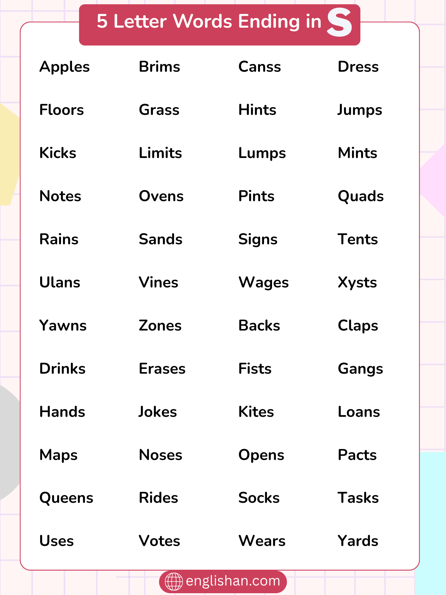This screenshot has width=446, height=595.
Task: Click on the word Canss
Action: pos(260,67)
